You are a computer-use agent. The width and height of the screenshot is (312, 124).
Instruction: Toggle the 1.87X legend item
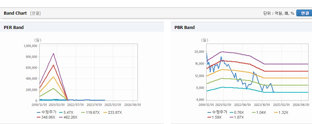click(x=237, y=117)
